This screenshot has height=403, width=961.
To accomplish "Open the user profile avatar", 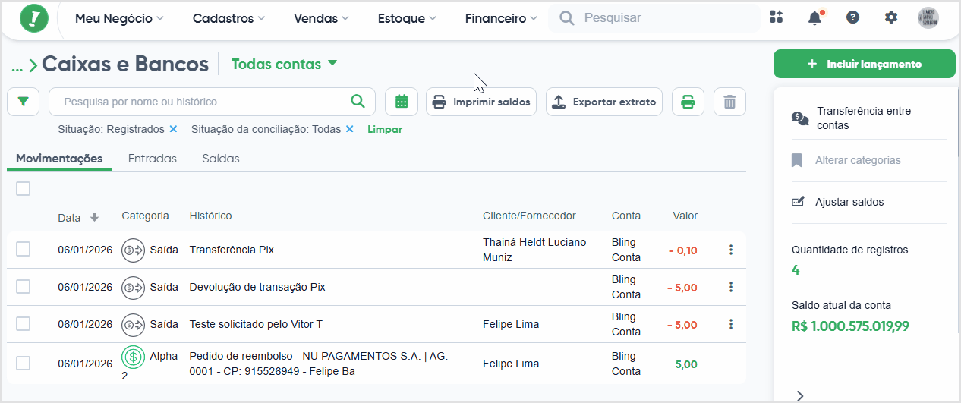I will (x=928, y=17).
